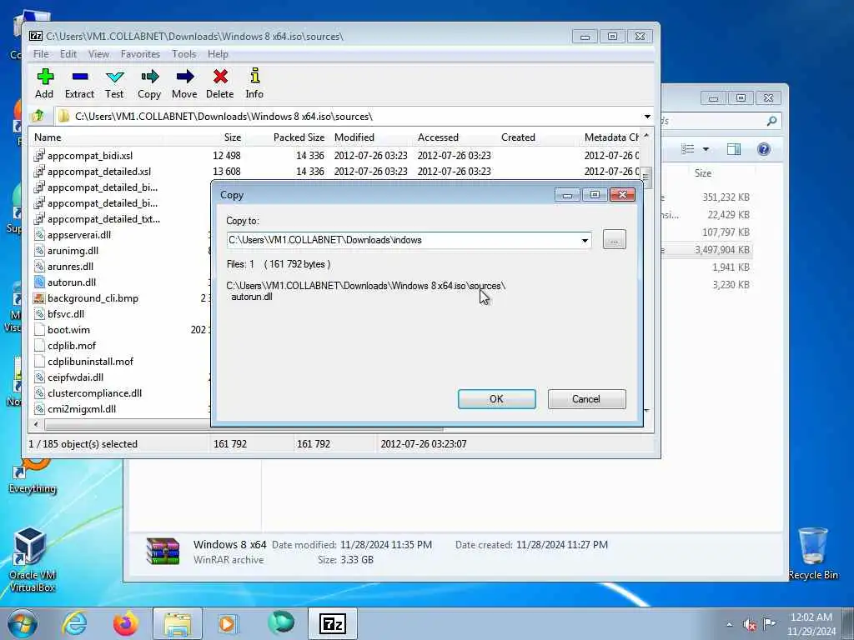Open Windows Media Player from taskbar
This screenshot has height=640, width=854.
coord(228,623)
